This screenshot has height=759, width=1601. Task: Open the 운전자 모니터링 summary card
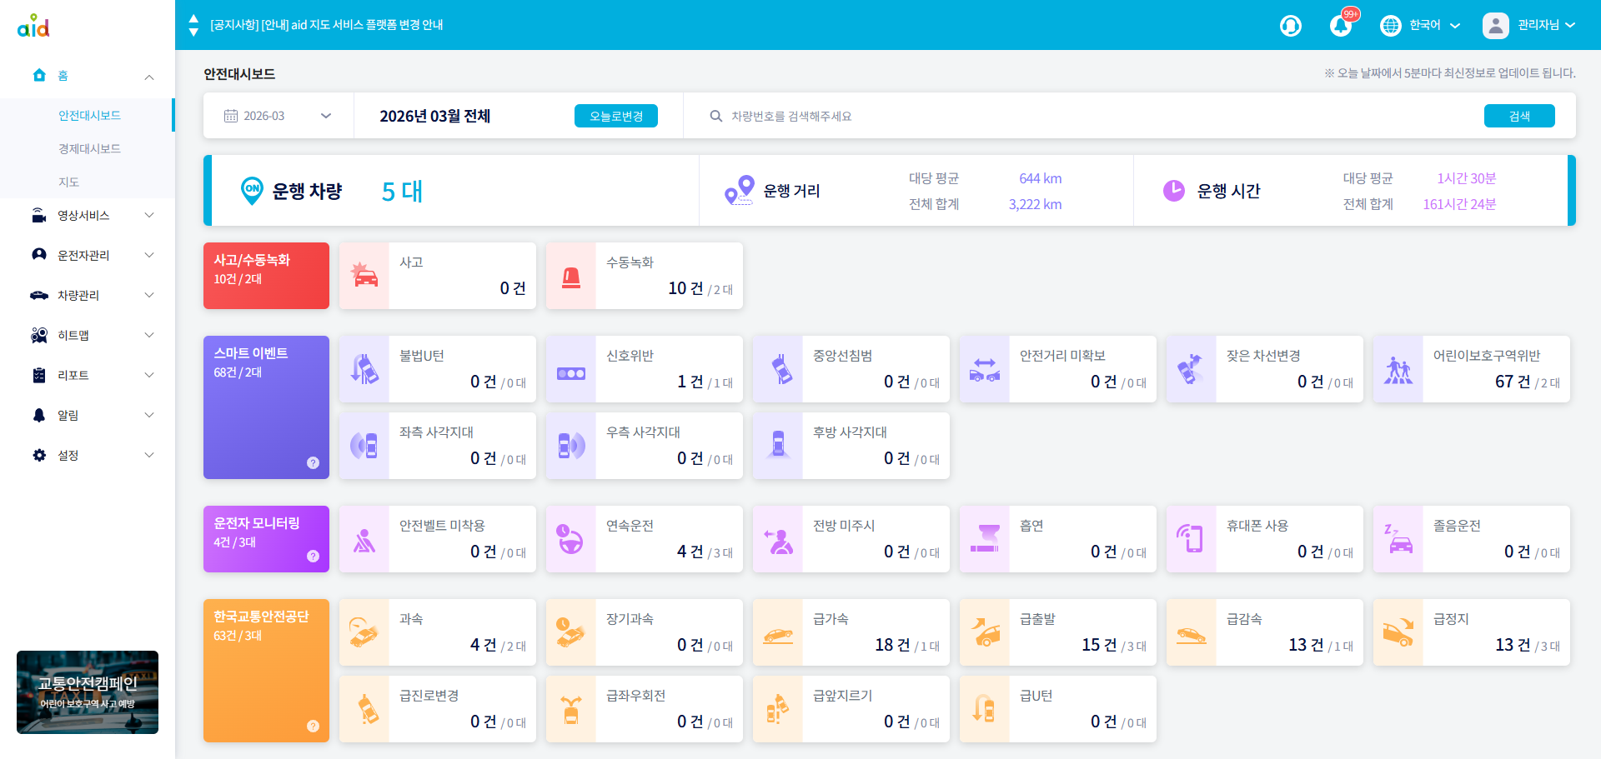coord(266,539)
